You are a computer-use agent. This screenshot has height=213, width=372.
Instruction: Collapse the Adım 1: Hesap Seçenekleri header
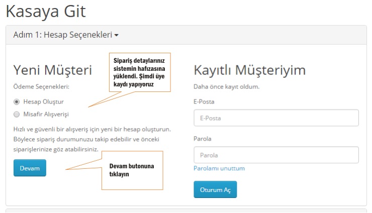click(62, 35)
